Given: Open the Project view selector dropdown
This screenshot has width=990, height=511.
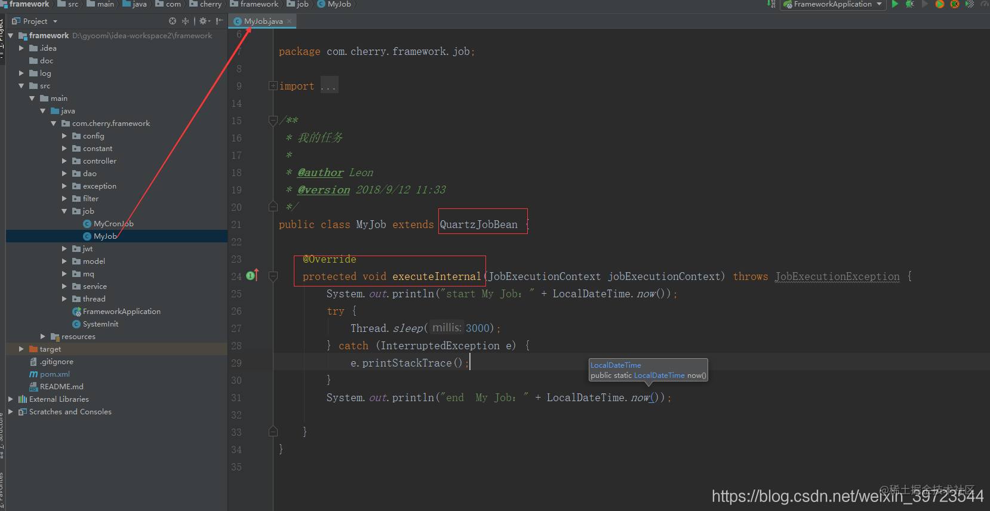Looking at the screenshot, I should [x=35, y=21].
